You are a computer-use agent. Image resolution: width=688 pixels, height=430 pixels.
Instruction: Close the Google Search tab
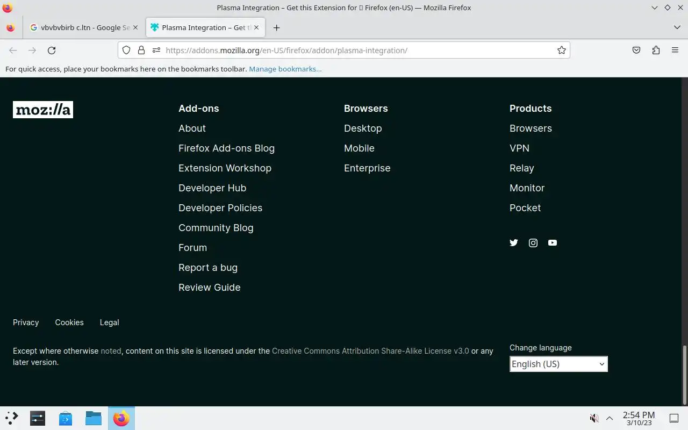coord(135,27)
